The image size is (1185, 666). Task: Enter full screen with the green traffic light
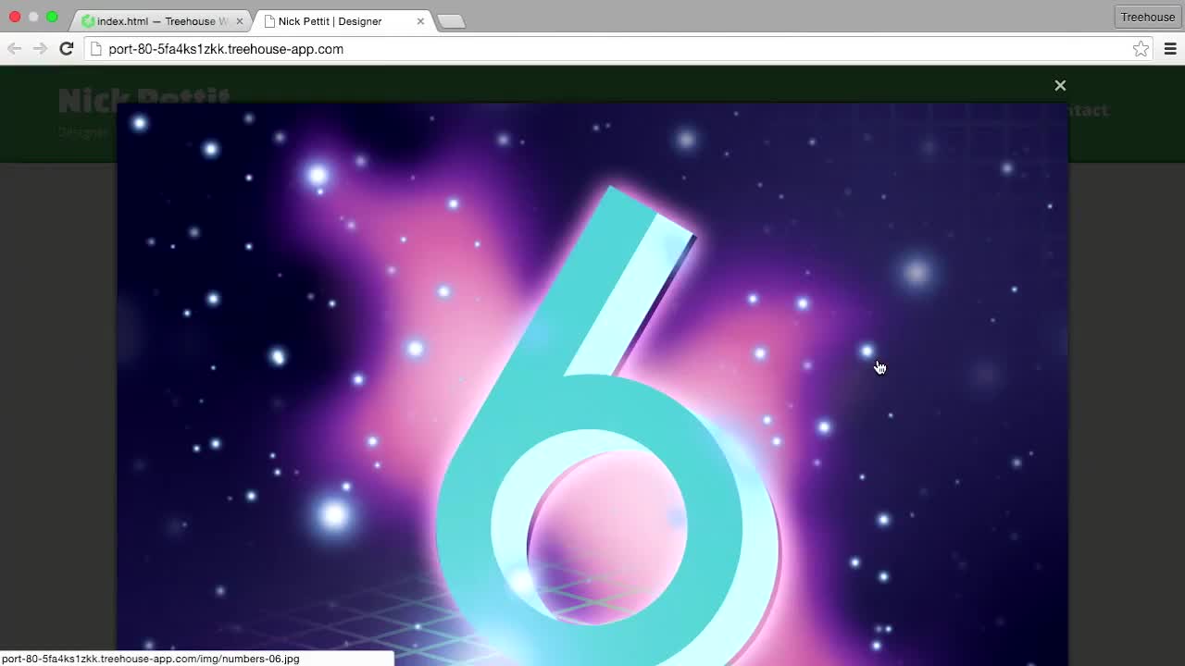[53, 17]
